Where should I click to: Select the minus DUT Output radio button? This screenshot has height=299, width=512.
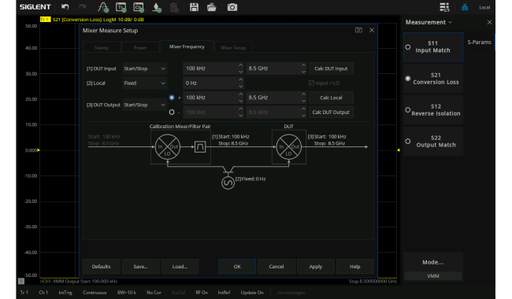[x=172, y=113]
